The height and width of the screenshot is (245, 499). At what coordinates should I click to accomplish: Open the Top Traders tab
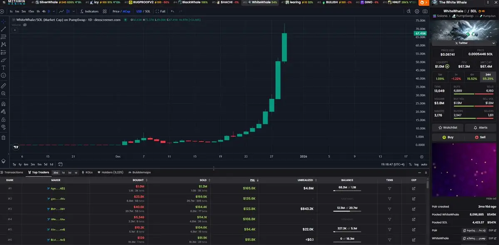click(39, 173)
